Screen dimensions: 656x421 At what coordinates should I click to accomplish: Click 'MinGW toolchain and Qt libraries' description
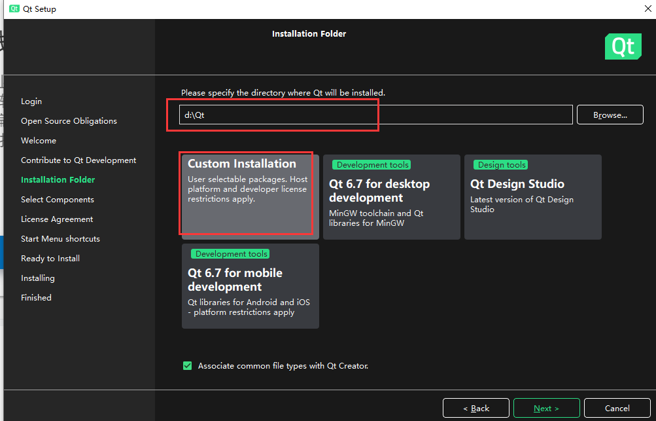click(x=376, y=218)
